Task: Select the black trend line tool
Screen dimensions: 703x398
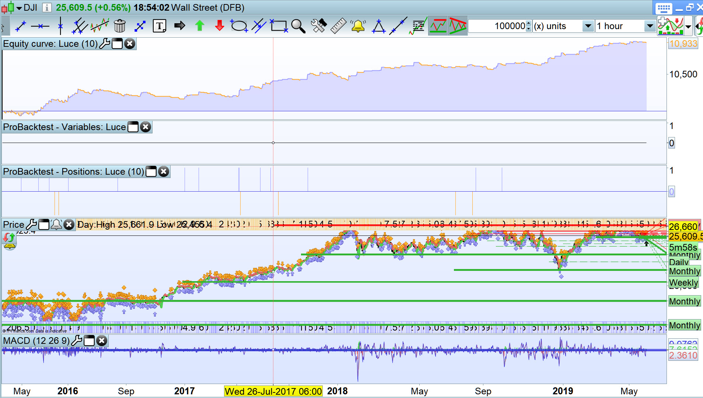Action: pyautogui.click(x=398, y=26)
